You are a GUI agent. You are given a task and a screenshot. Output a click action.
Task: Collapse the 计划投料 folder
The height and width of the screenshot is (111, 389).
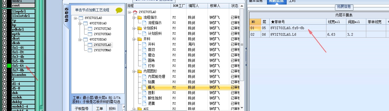click(134, 28)
